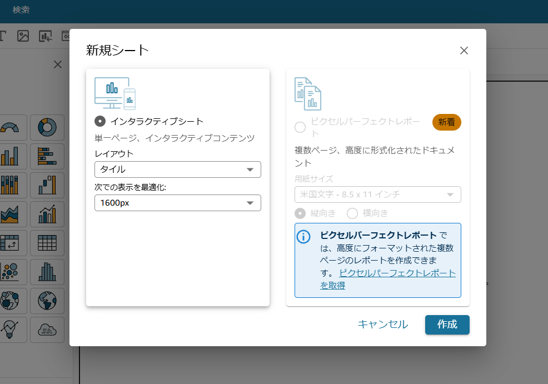
Task: Choose 横向き orientation radio button
Action: (x=352, y=213)
